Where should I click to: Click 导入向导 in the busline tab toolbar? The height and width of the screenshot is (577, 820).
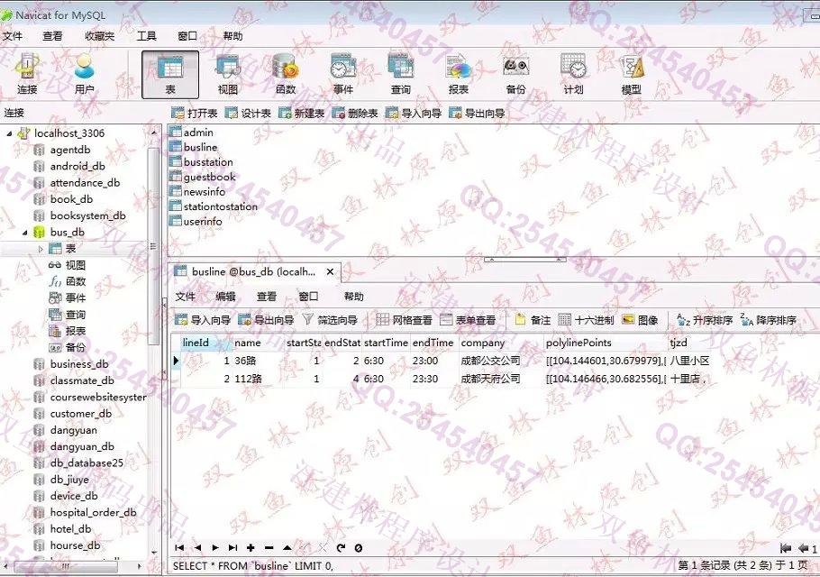click(x=203, y=320)
